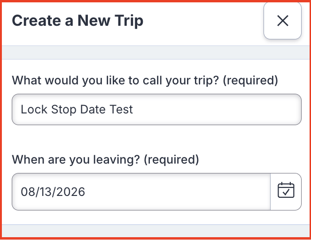
Task: Close the Create a New Trip dialog
Action: [282, 21]
